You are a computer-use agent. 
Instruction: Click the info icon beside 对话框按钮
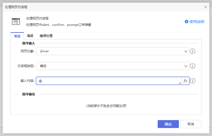[x=193, y=66]
